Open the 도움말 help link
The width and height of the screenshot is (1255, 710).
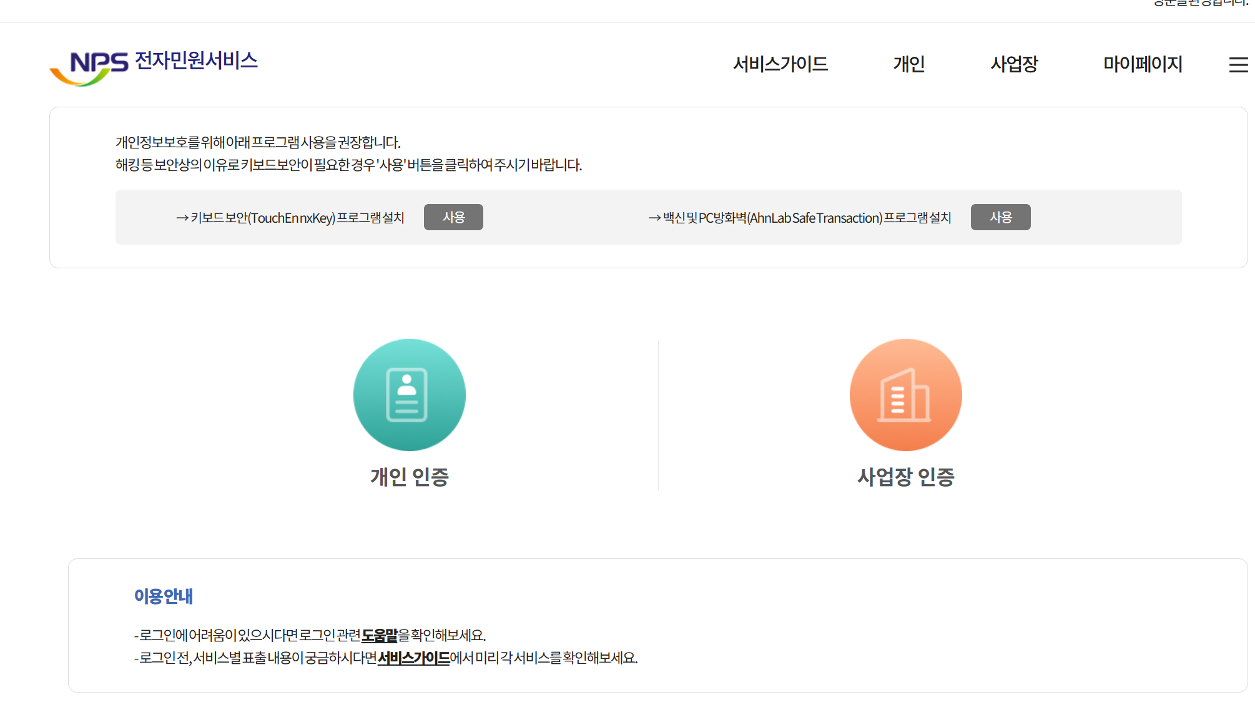click(380, 635)
